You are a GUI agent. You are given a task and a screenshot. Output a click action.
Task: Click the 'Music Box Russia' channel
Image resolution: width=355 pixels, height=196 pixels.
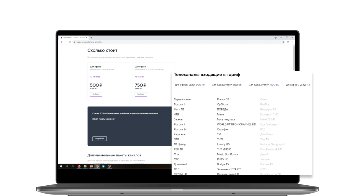click(227, 154)
